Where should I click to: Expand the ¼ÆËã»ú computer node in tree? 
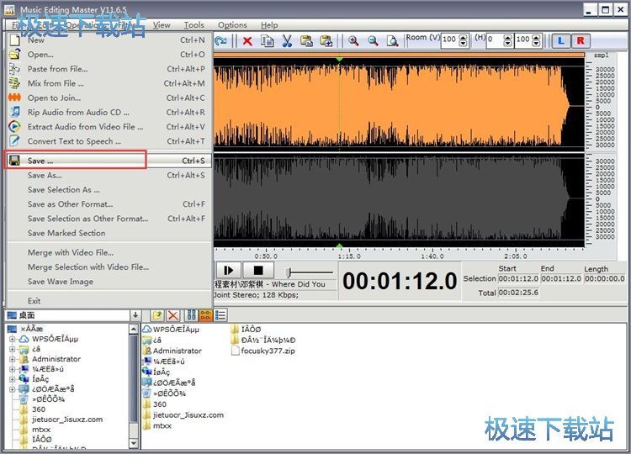(x=12, y=369)
